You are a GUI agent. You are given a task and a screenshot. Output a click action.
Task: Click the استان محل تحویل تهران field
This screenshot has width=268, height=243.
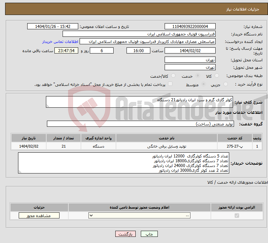pyautogui.click(x=190, y=60)
